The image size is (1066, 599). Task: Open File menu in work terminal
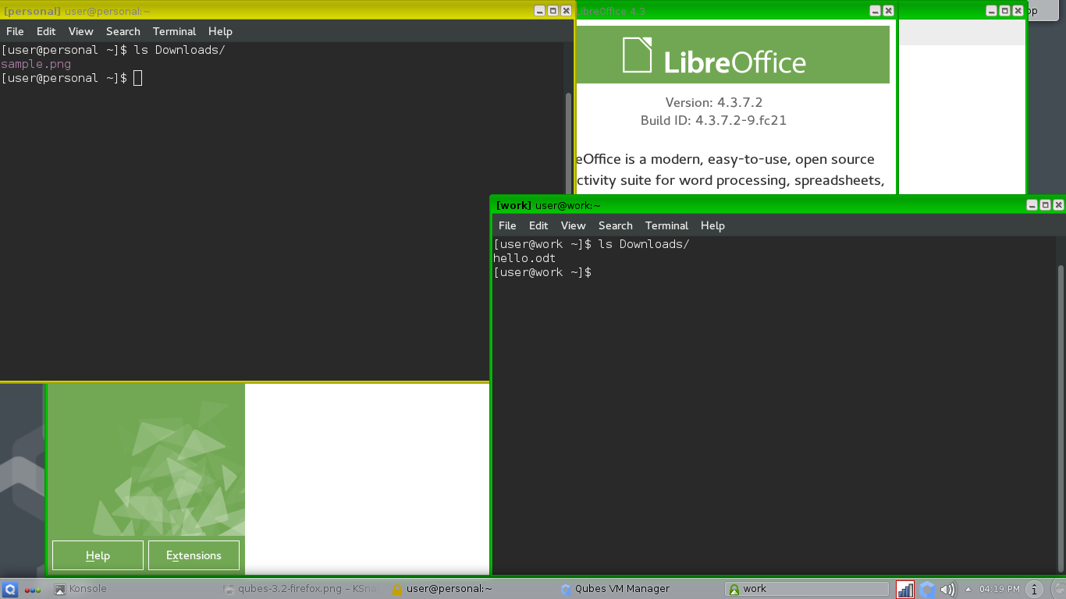[x=507, y=225]
